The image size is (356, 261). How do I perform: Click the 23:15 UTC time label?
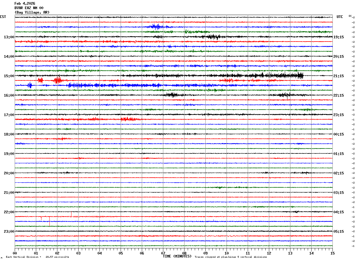(x=338, y=115)
